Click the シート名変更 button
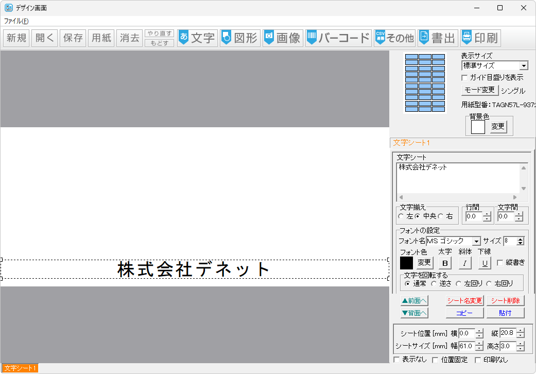 point(464,300)
